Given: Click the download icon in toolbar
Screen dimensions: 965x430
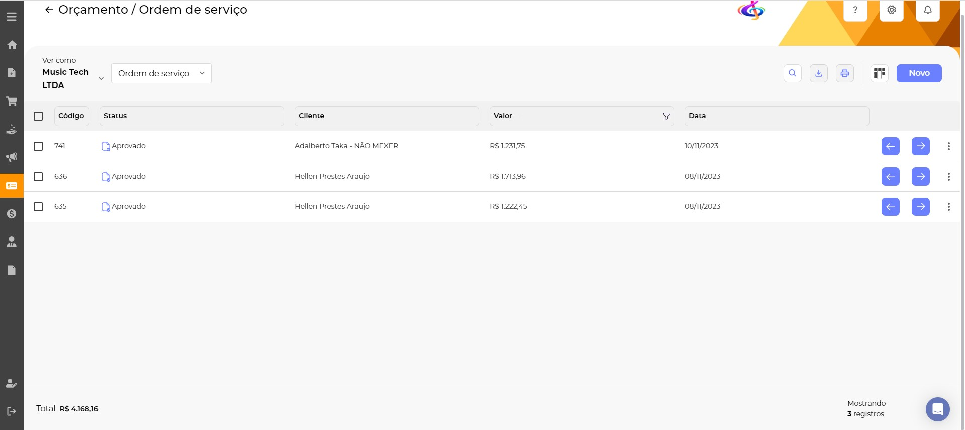Looking at the screenshot, I should pyautogui.click(x=818, y=73).
